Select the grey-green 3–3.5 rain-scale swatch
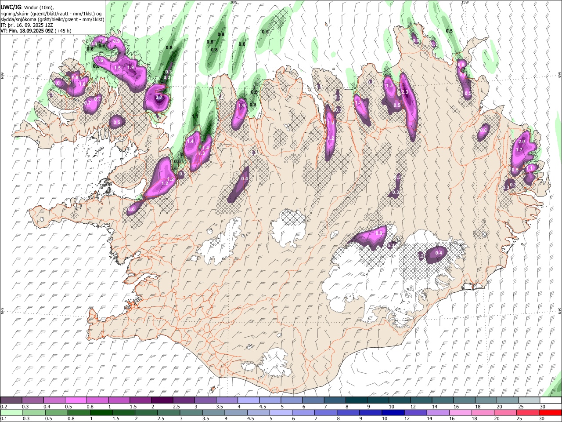The height and width of the screenshot is (422, 562). 191,412
